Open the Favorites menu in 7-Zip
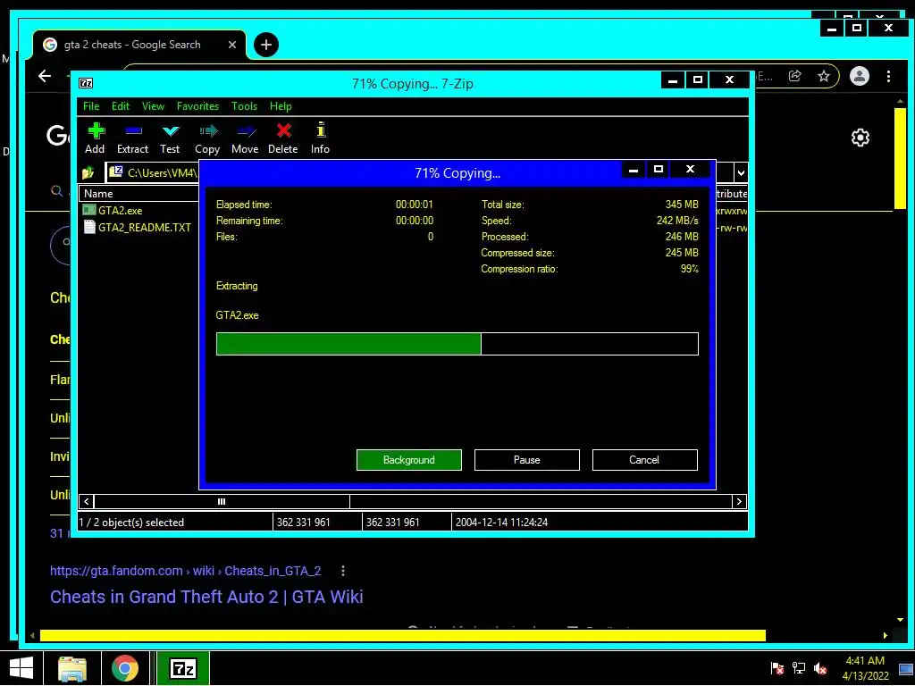This screenshot has width=915, height=686. pos(197,106)
